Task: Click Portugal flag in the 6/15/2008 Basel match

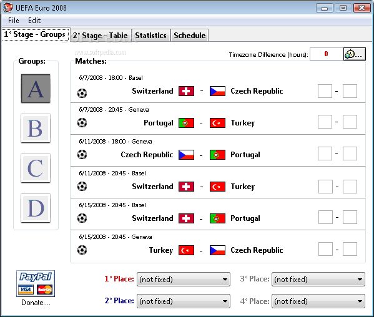Action: tap(217, 218)
